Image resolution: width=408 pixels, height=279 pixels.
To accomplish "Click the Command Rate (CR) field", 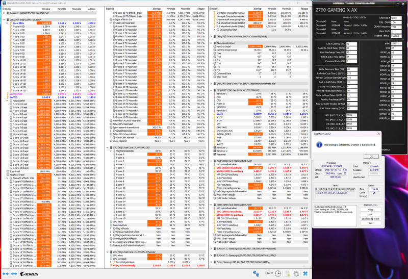I will (351, 61).
